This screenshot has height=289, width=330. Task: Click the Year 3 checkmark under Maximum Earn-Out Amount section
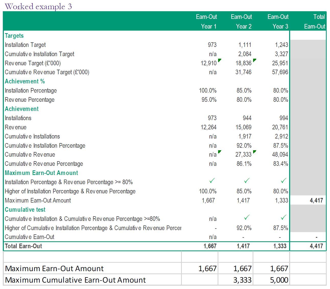point(283,181)
